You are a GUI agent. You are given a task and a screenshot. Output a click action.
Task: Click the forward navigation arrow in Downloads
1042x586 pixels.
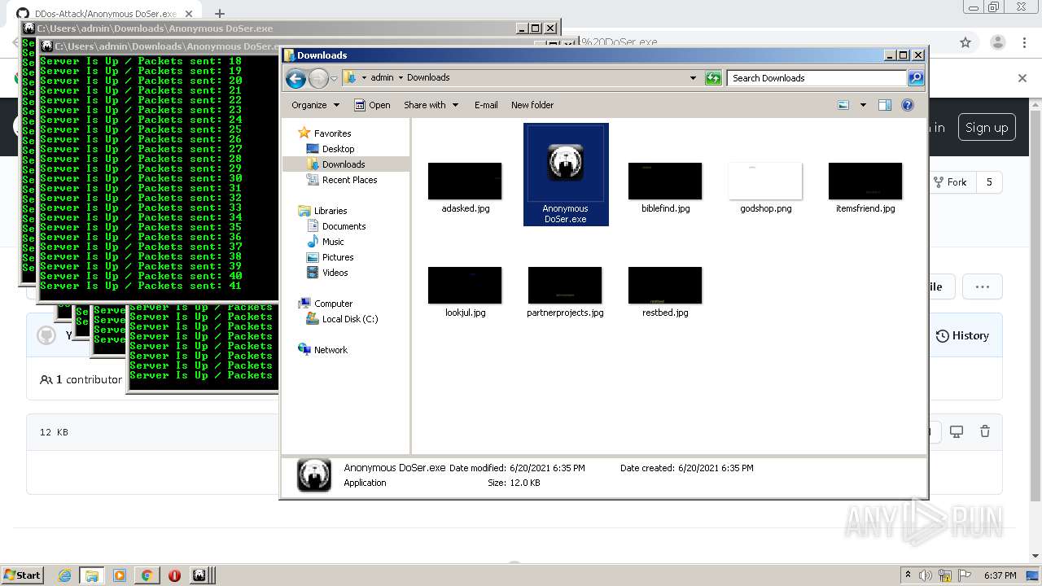click(x=318, y=78)
